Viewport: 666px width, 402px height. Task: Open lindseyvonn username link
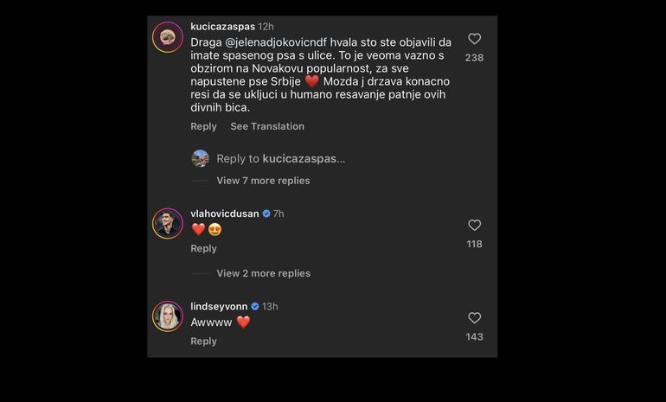(x=219, y=306)
